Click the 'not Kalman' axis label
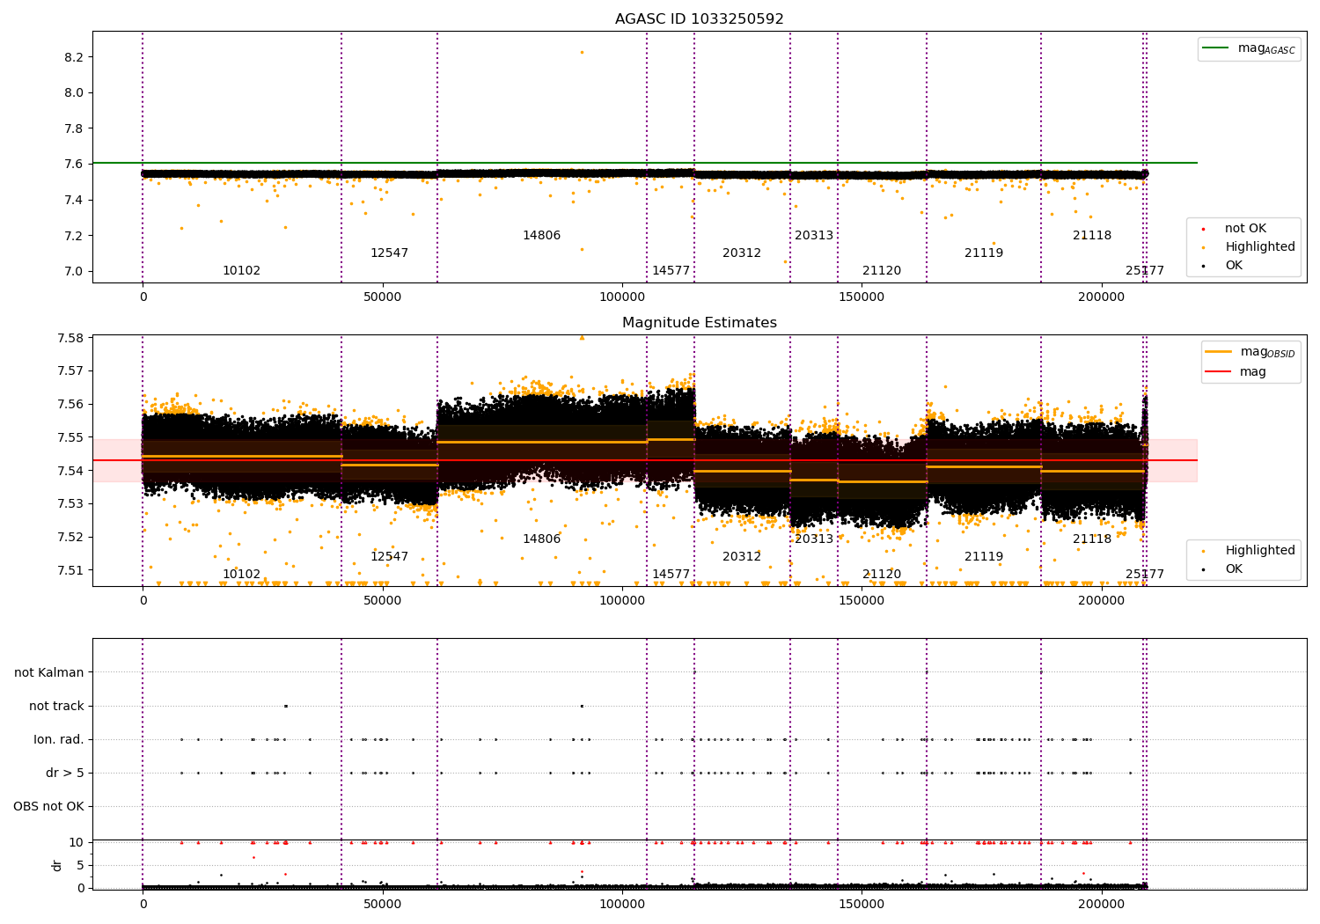Screen dimensions: 1320x924 49,673
